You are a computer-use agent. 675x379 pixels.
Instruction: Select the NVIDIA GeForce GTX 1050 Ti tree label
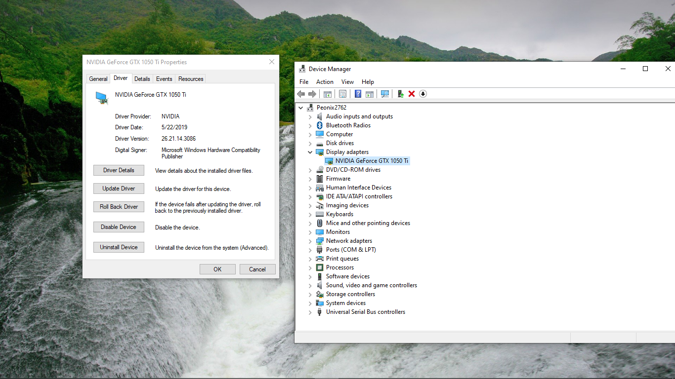pos(372,161)
